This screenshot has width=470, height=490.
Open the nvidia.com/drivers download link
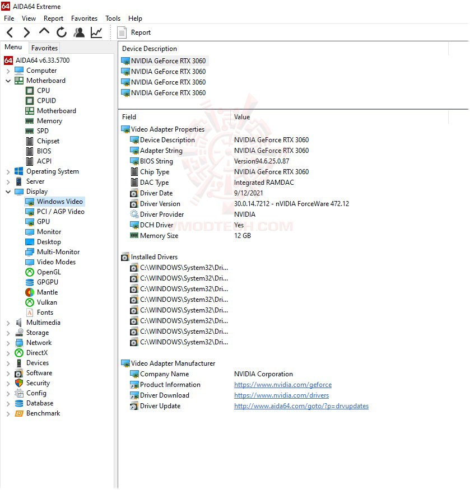point(281,395)
